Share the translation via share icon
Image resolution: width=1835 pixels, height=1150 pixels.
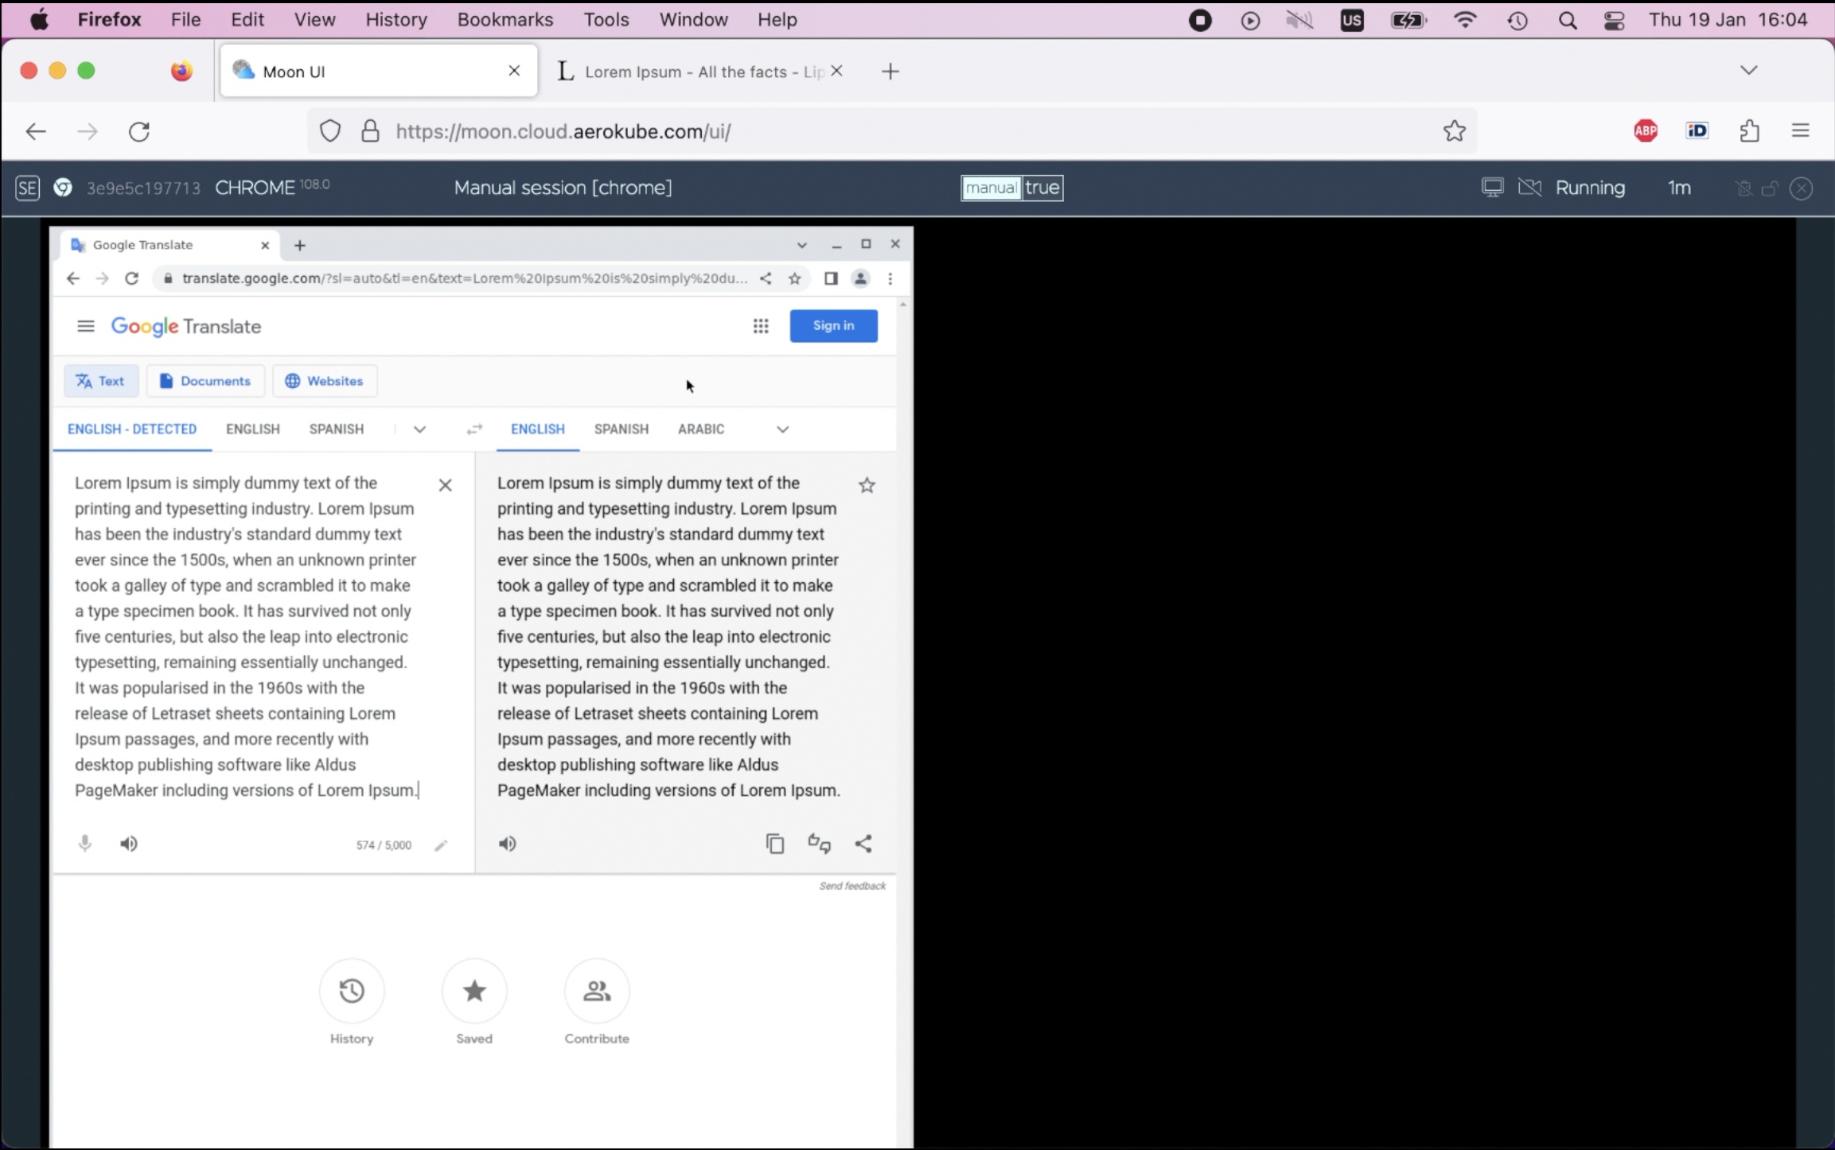point(863,844)
